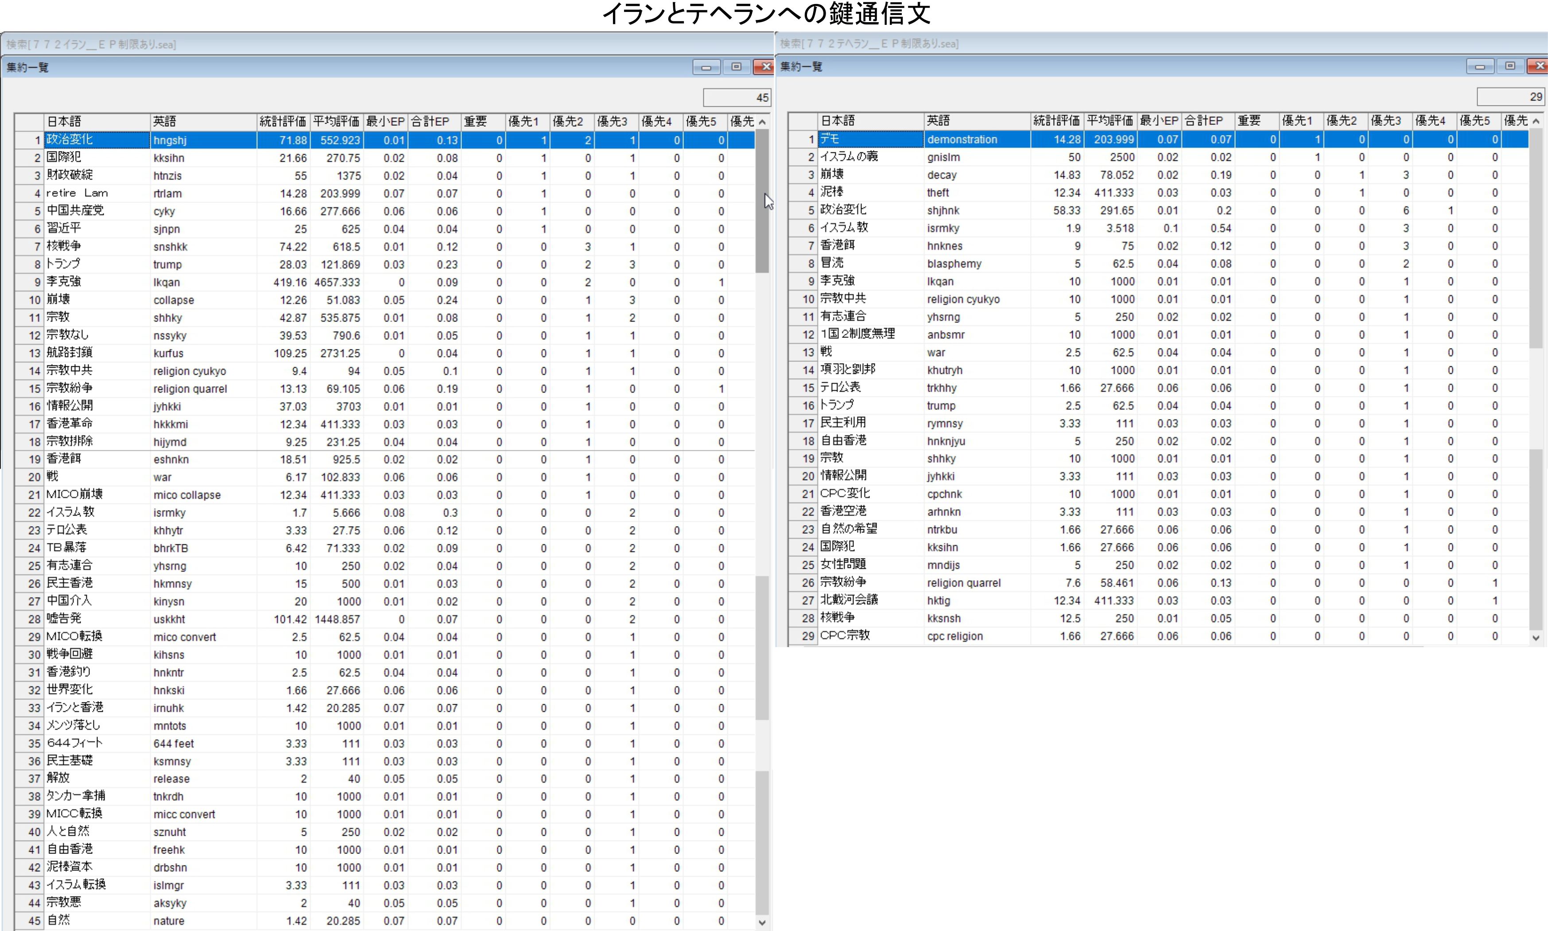Minimize the right 集約一覧 window
The height and width of the screenshot is (931, 1548).
click(x=1480, y=66)
